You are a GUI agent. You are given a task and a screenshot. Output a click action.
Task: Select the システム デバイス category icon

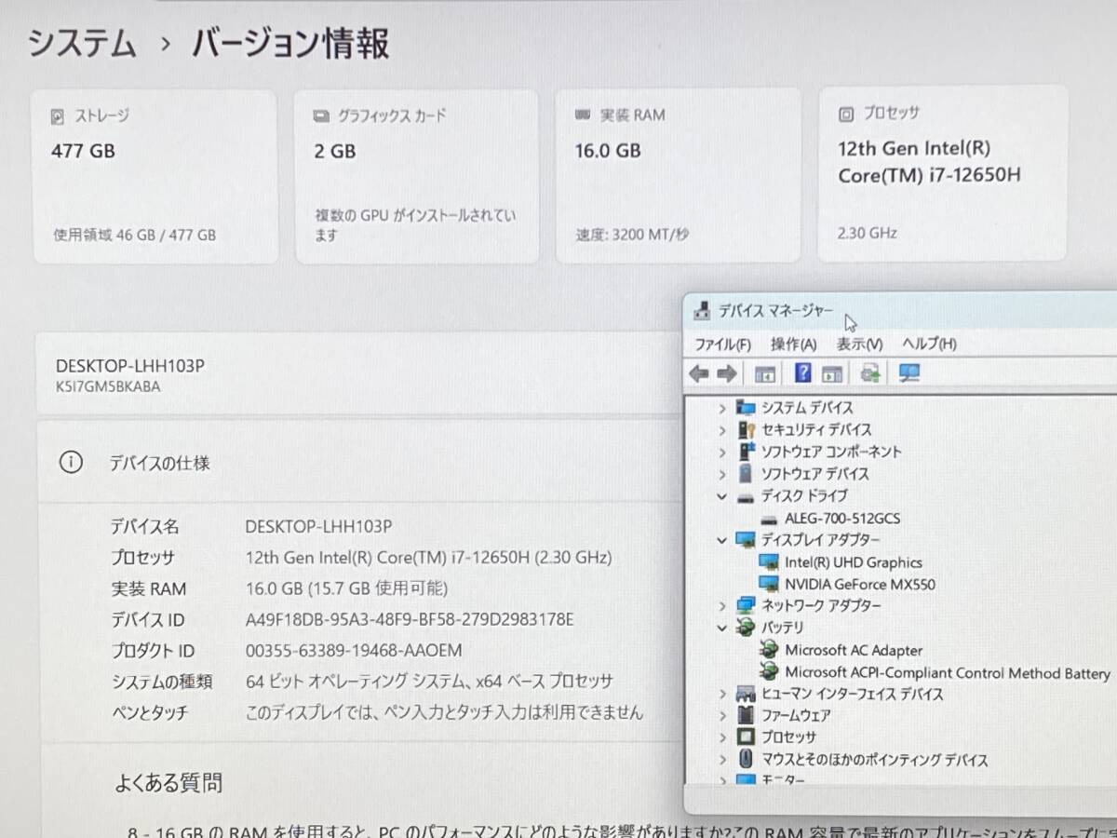pyautogui.click(x=745, y=408)
